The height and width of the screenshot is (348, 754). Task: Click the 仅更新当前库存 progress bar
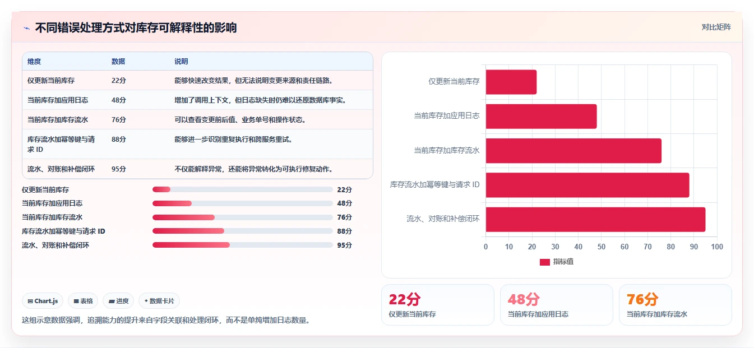[243, 189]
